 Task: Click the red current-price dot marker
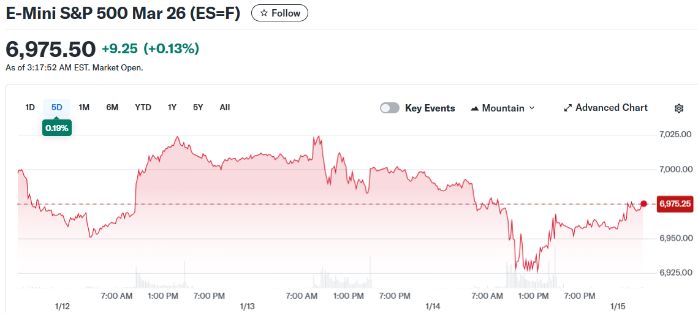pyautogui.click(x=643, y=203)
